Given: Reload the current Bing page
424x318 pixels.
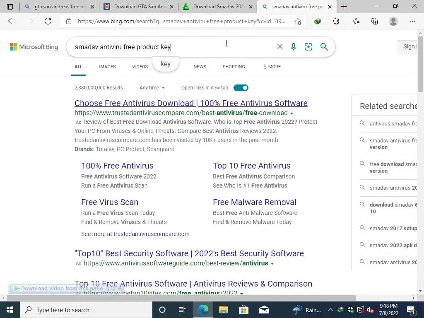Looking at the screenshot, I should point(48,21).
